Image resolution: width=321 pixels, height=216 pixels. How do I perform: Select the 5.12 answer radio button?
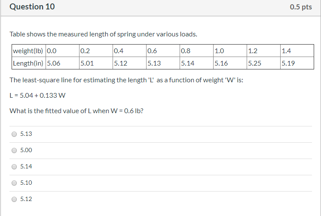[x=14, y=199]
